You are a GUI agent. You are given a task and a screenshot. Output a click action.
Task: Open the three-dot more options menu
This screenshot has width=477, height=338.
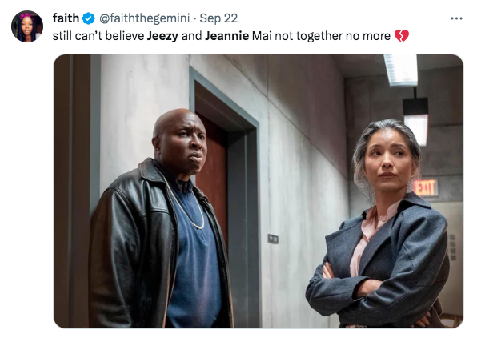coord(456,18)
